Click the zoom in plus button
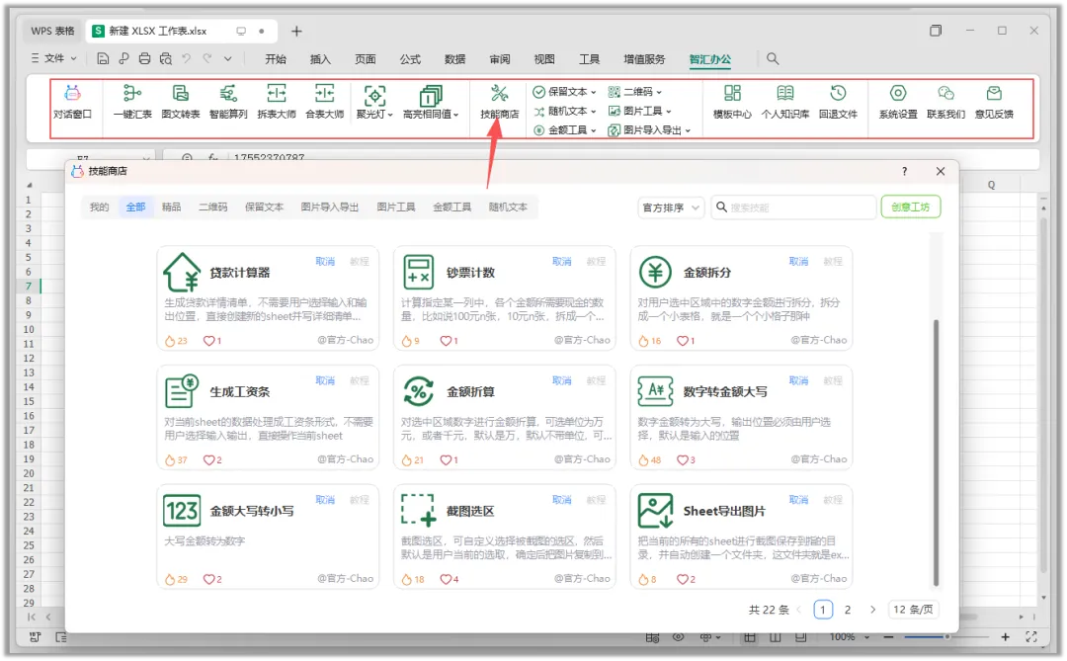The image size is (1067, 661). [x=1005, y=636]
